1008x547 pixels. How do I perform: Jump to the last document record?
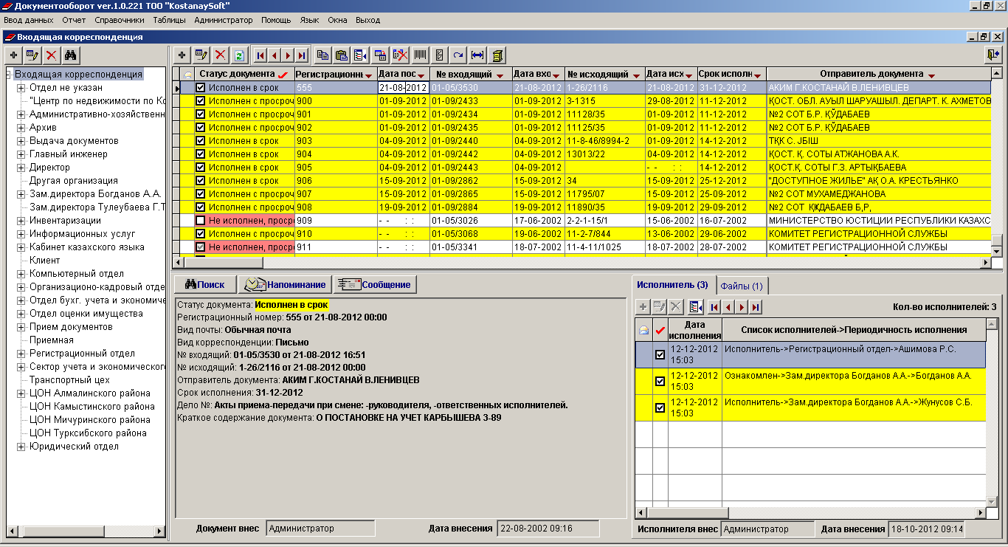click(x=300, y=55)
